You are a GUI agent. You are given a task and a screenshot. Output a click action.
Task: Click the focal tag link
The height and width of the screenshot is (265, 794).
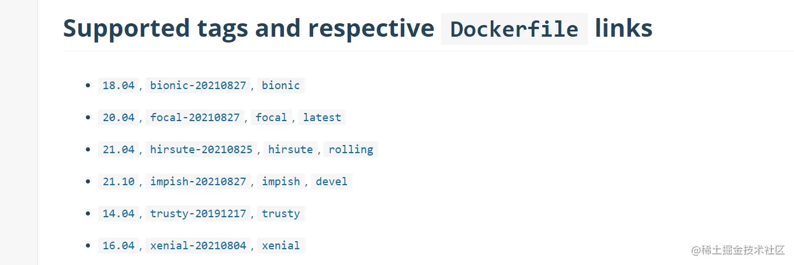[x=271, y=118]
